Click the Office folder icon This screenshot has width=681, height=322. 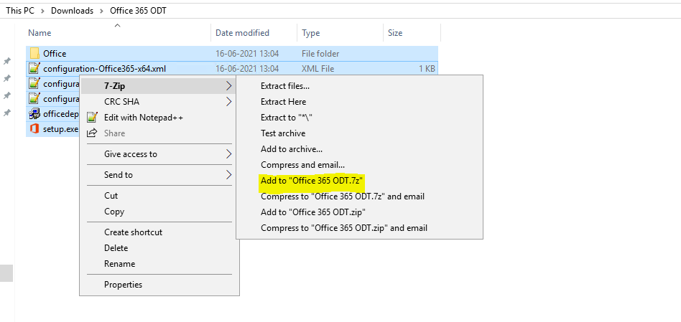[34, 54]
